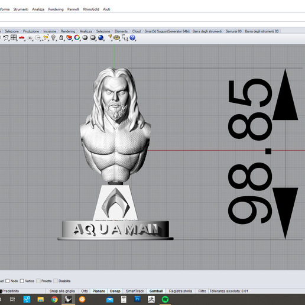Click the Rhino app taskbar icon
This screenshot has height=305, width=305.
[x=69, y=299]
